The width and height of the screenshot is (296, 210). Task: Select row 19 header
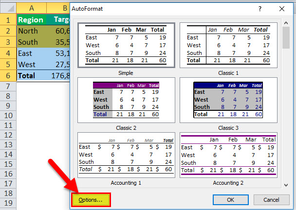click(x=8, y=203)
